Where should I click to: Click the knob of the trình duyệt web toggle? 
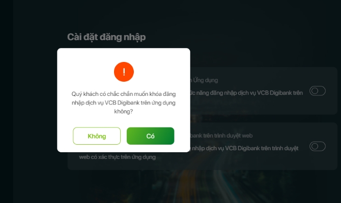tap(315, 146)
